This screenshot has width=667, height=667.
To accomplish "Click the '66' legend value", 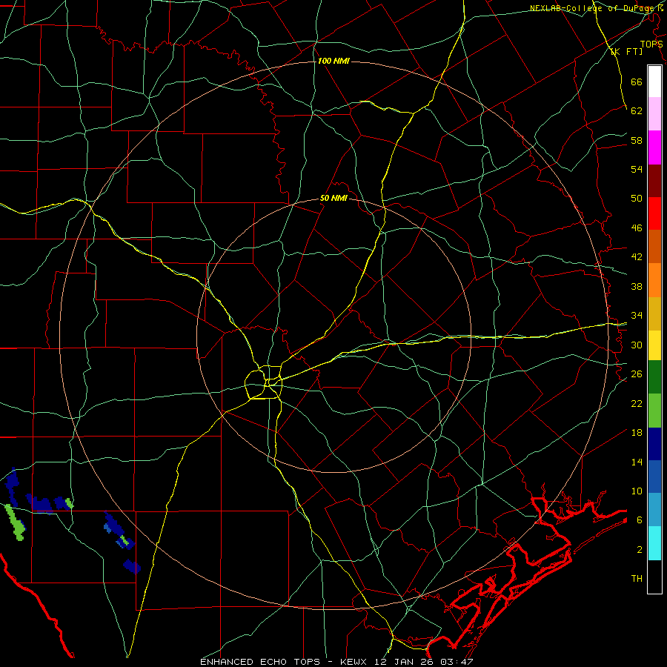I will pyautogui.click(x=637, y=82).
